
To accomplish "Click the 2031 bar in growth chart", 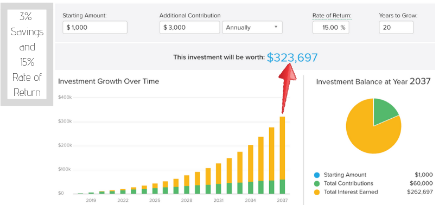I will tap(218, 178).
